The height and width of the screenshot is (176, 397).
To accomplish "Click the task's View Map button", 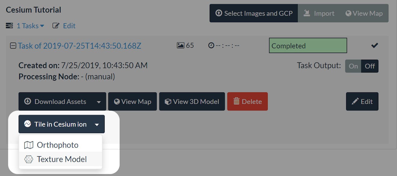I will click(x=132, y=102).
